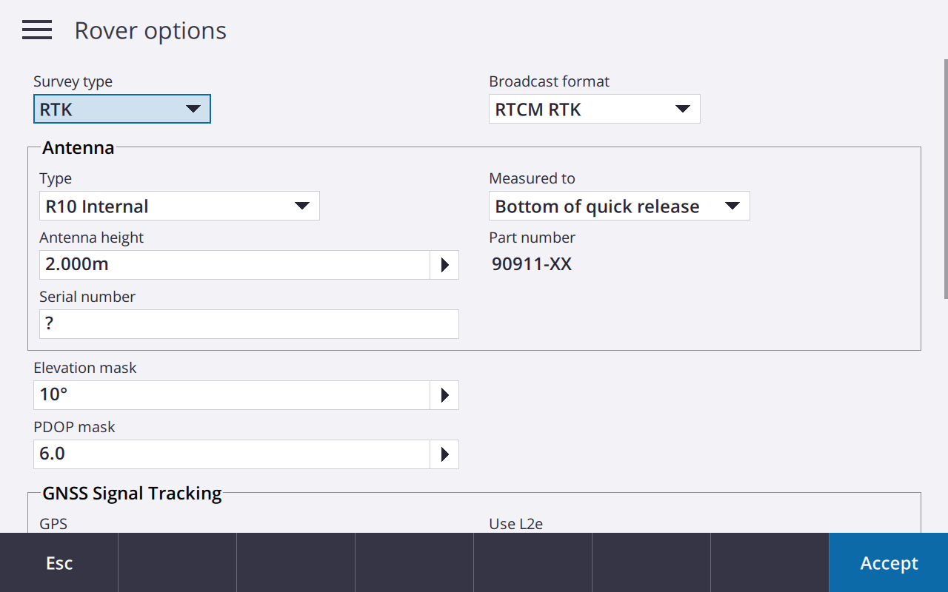Select the Elevation mask value field
Viewport: 948px width, 592px height.
(x=231, y=395)
